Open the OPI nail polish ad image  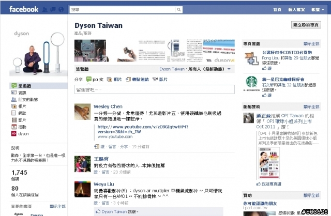click(x=269, y=163)
